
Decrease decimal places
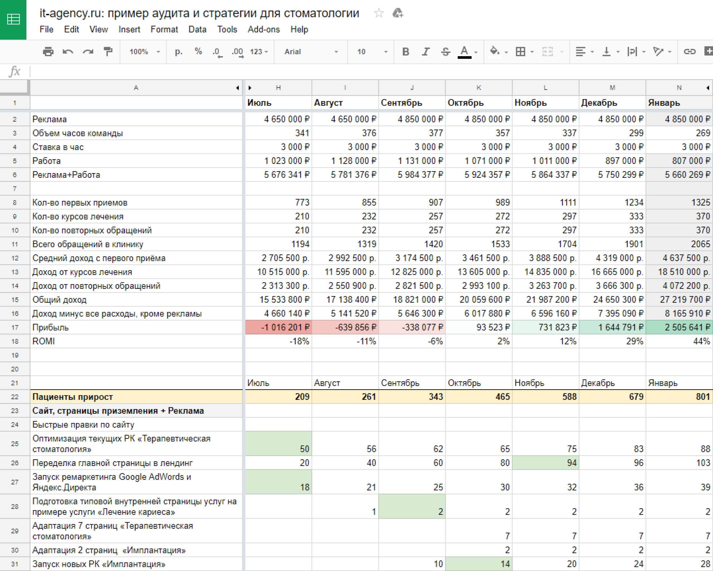[217, 52]
